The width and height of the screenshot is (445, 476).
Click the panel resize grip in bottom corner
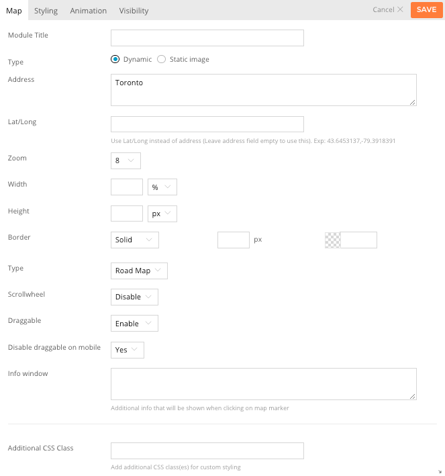[440, 472]
